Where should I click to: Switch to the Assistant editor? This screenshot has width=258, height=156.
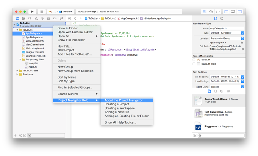pyautogui.click(x=211, y=11)
